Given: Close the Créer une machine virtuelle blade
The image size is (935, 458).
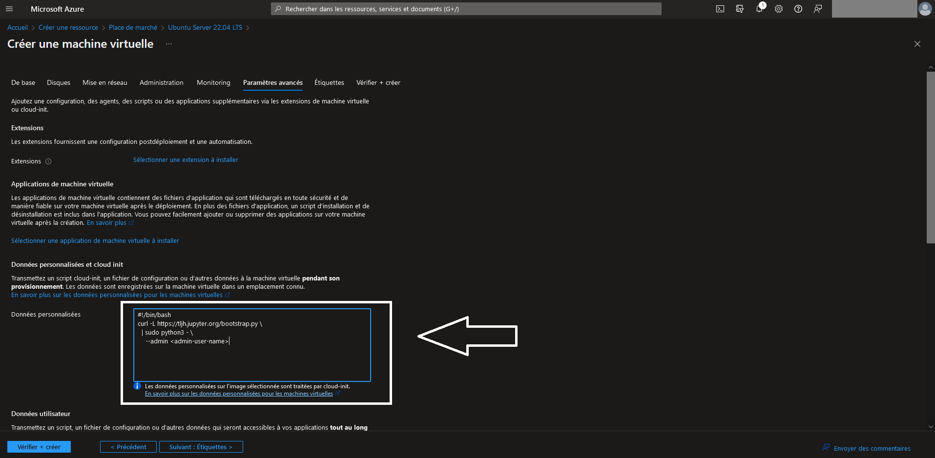Looking at the screenshot, I should [917, 44].
